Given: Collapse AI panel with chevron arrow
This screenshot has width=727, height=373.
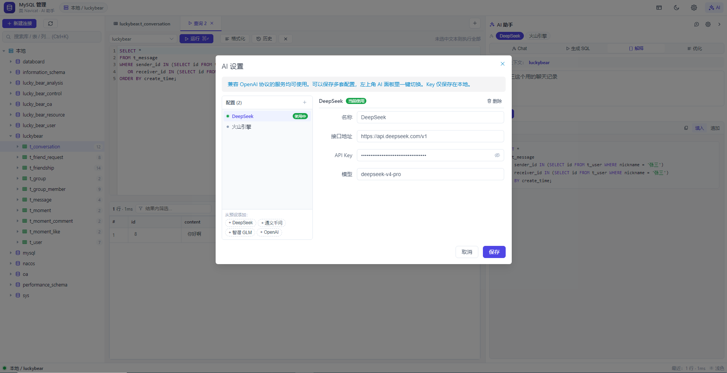Looking at the screenshot, I should point(719,24).
